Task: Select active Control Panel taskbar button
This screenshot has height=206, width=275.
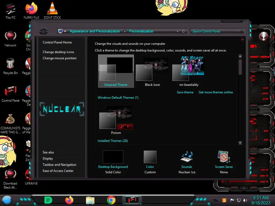Action: tap(132, 200)
